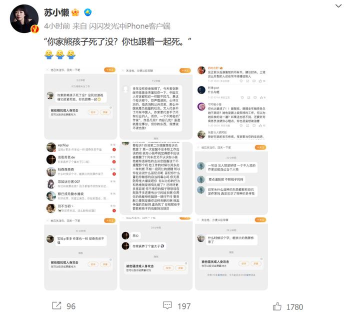
Task: Open the middle-right three-message thumbnail
Action: point(231,178)
